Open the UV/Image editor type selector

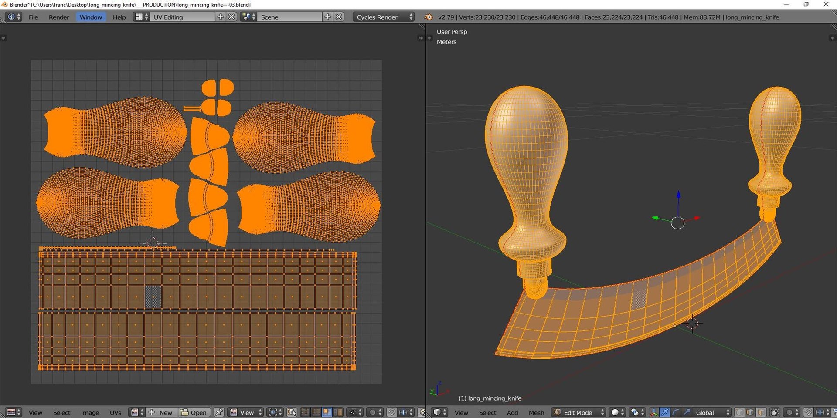coord(13,412)
